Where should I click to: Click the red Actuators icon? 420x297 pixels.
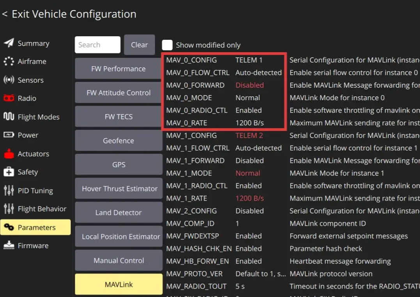(x=9, y=154)
